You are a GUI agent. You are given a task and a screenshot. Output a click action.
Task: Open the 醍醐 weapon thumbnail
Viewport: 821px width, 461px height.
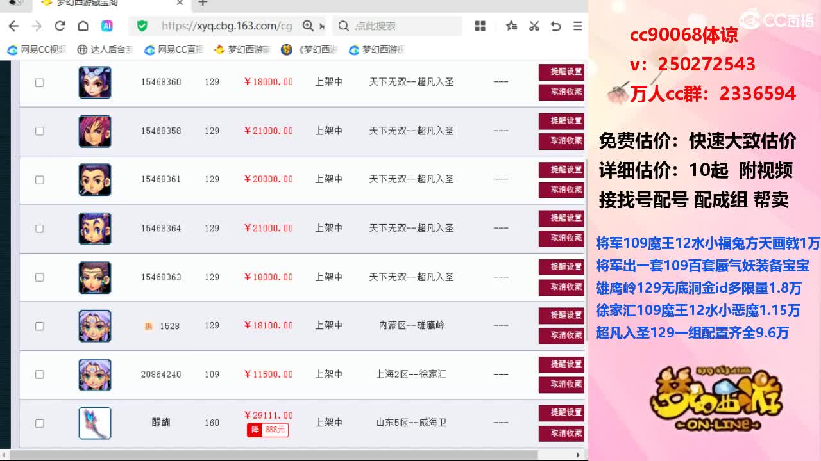(95, 423)
